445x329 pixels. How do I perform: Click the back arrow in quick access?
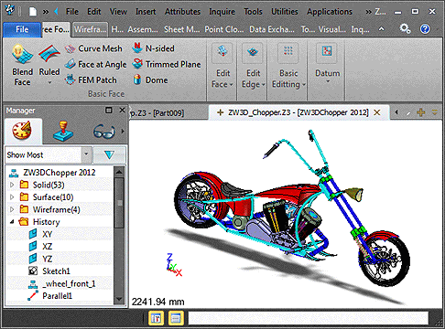(56, 12)
